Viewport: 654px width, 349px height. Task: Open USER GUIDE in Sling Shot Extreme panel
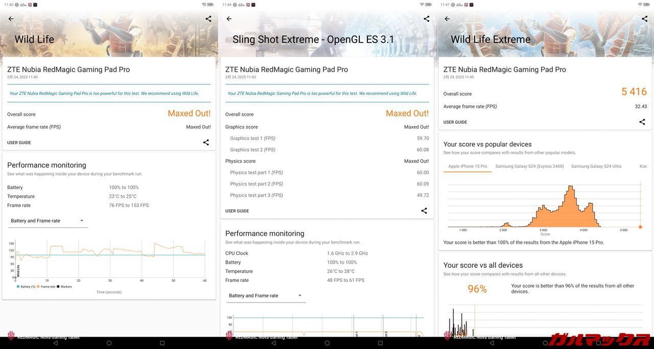point(237,211)
